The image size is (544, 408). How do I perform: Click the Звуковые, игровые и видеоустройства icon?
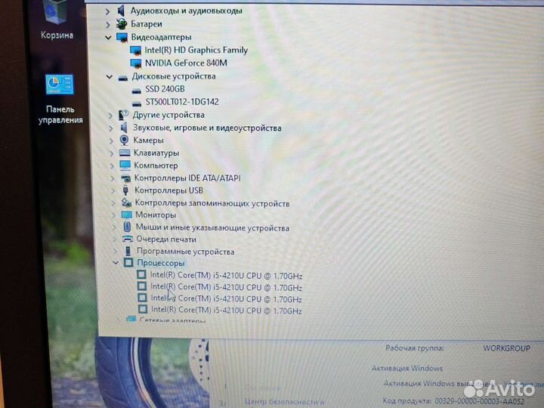click(124, 128)
